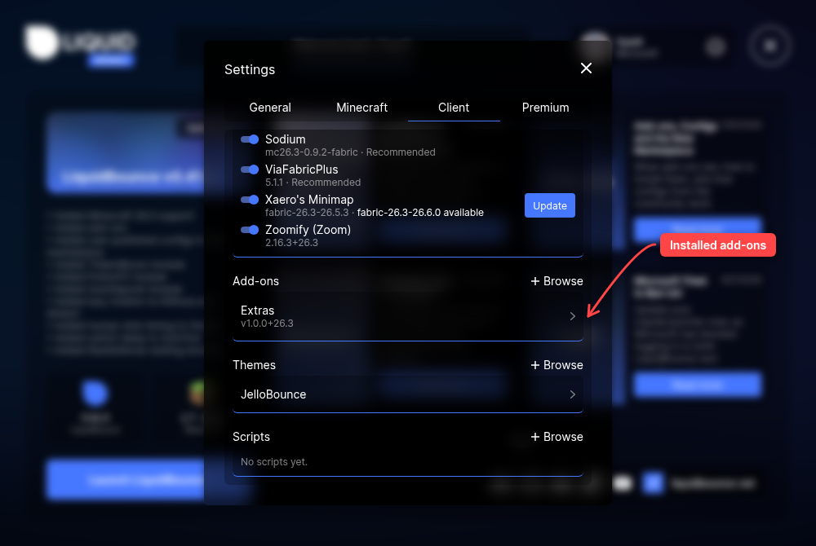Click the Zoomify (Zoom) mod name
Viewport: 816px width, 546px height.
pos(308,230)
